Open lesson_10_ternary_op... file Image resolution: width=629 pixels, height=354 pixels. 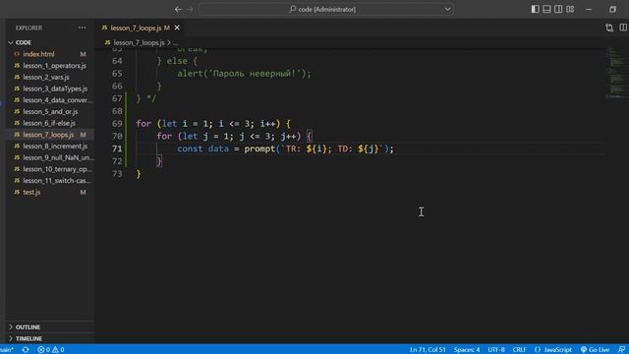[57, 169]
